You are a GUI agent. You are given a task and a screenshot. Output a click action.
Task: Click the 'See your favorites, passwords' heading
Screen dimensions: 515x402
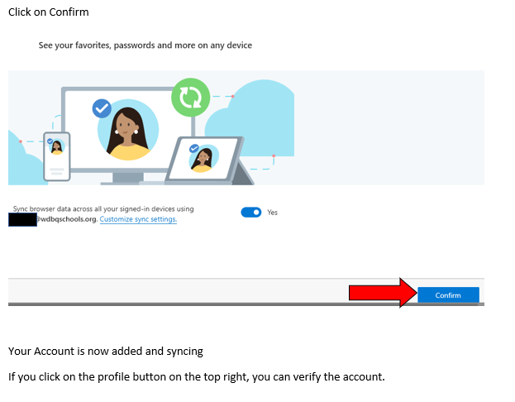point(145,45)
